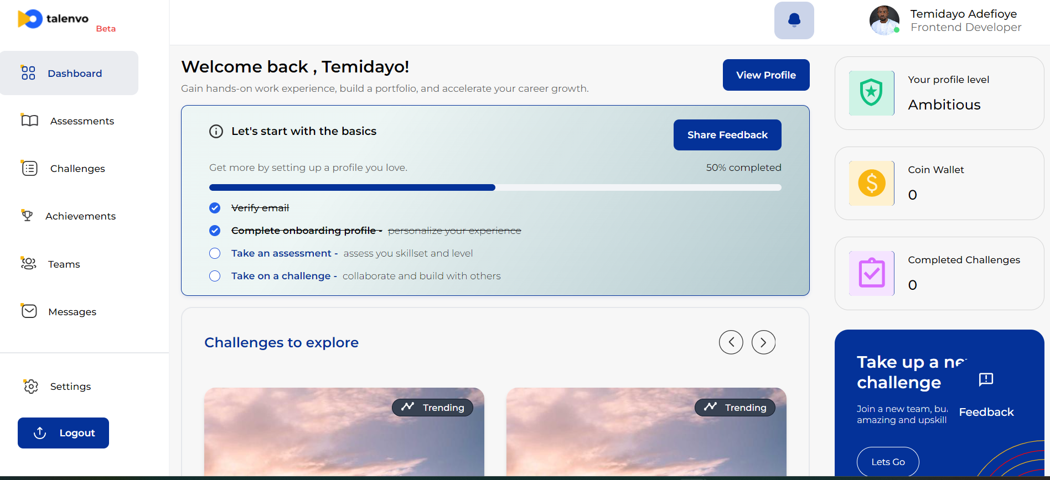Click the Trending badge on first card
This screenshot has width=1050, height=480.
[432, 408]
